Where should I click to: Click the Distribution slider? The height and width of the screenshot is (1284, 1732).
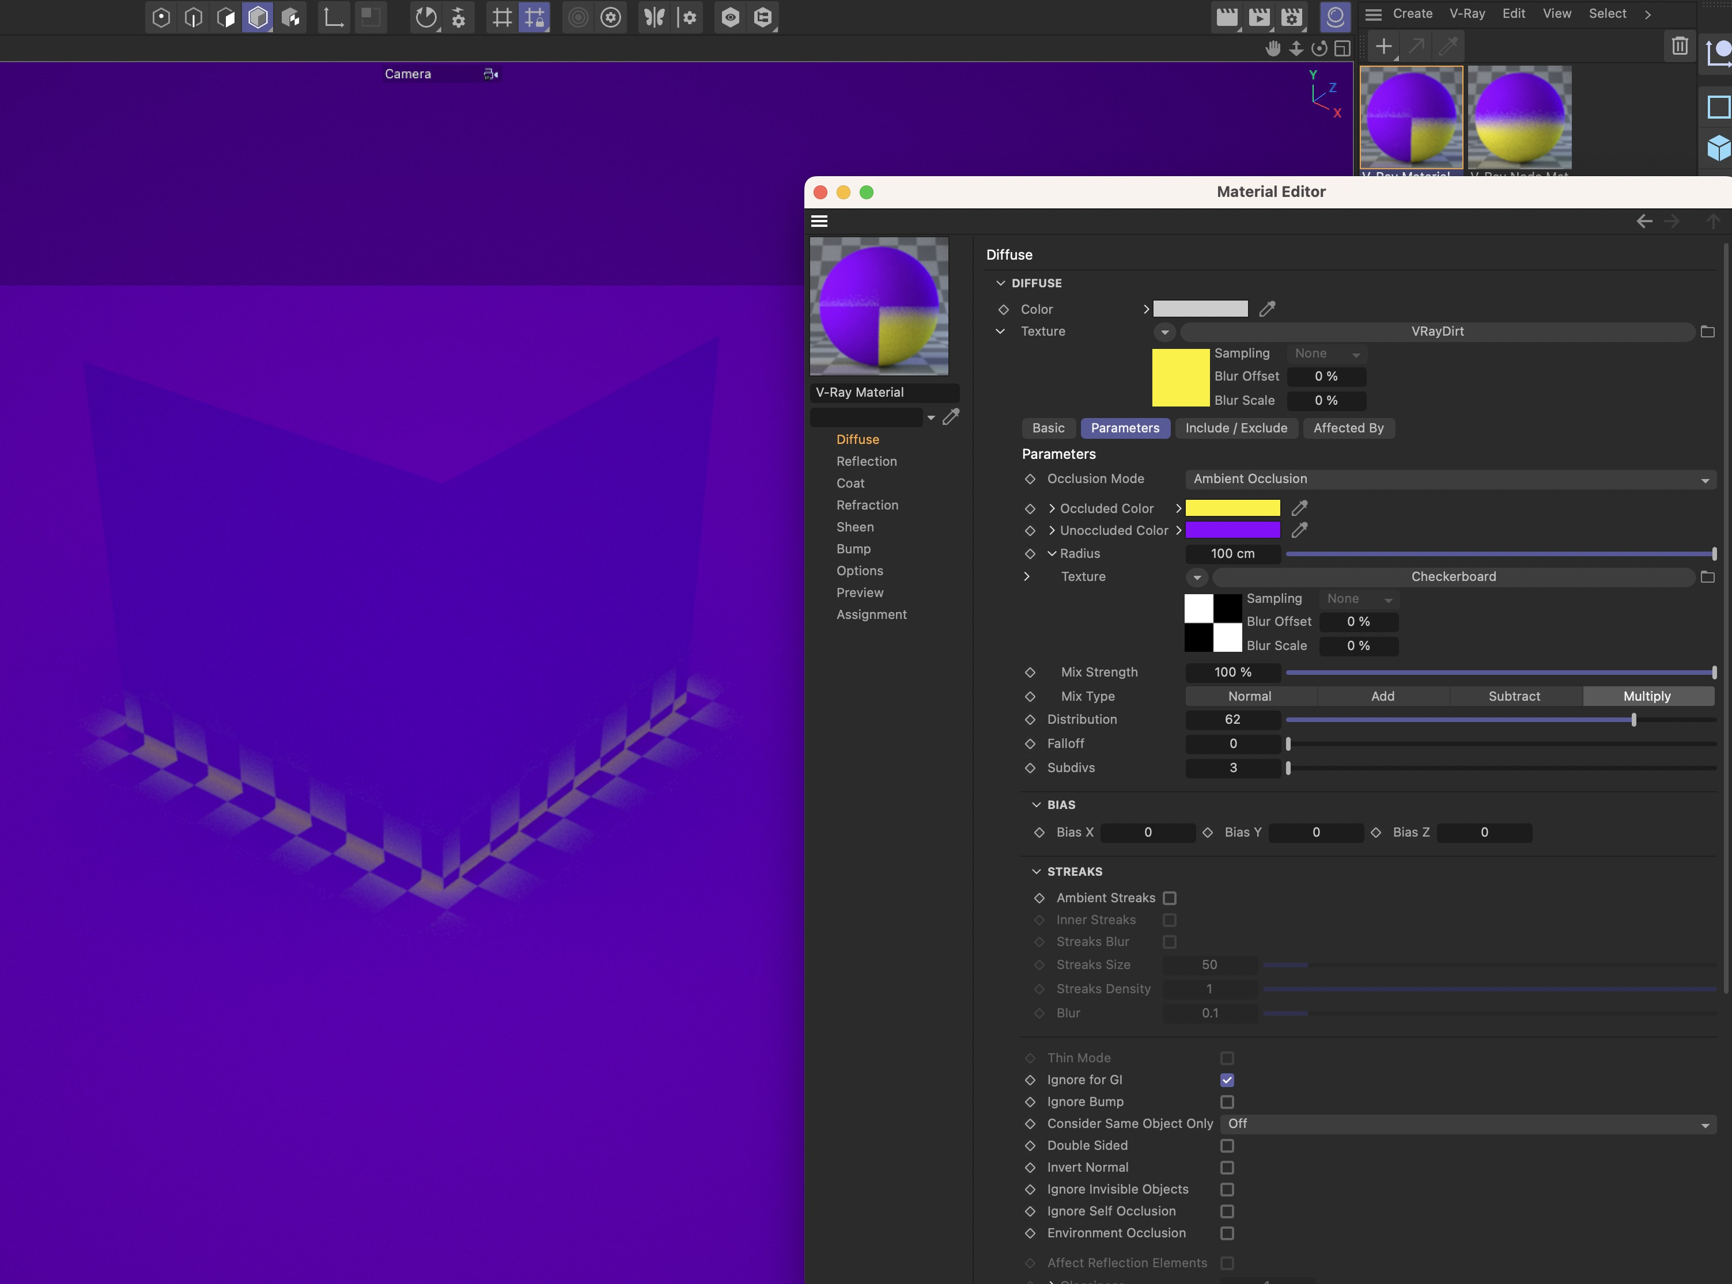click(x=1501, y=720)
